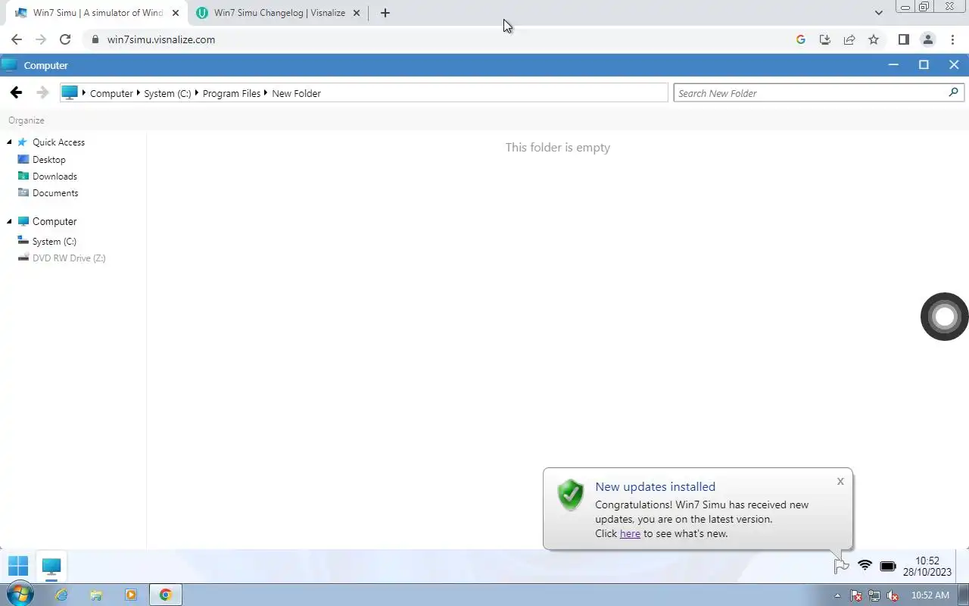Click the green shield icon in notification

pos(570,495)
